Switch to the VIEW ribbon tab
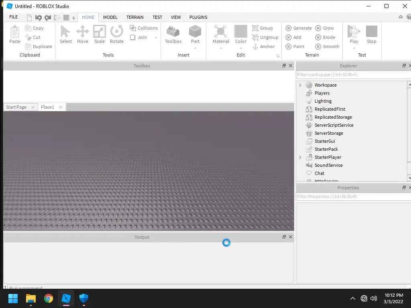 pyautogui.click(x=176, y=17)
